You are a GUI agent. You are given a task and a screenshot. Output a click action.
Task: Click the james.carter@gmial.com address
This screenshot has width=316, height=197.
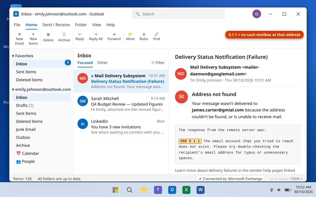[x=218, y=110]
